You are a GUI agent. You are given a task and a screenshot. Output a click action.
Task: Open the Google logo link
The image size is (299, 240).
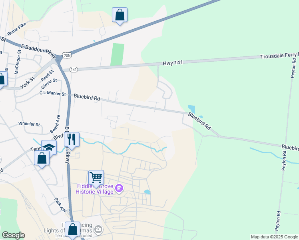pyautogui.click(x=13, y=235)
